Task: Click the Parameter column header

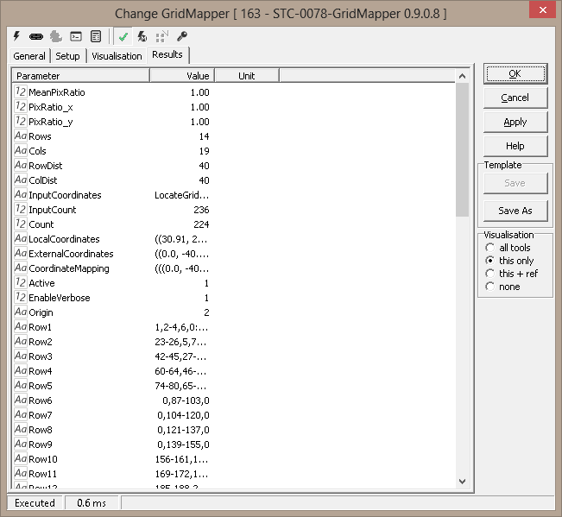Action: (x=81, y=76)
